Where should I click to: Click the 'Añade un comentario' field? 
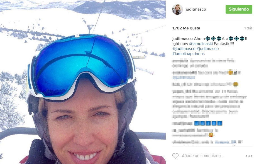[202, 156]
